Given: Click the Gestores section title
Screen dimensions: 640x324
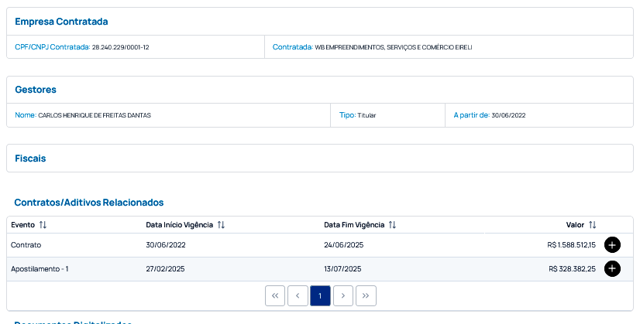Looking at the screenshot, I should pyautogui.click(x=36, y=90).
